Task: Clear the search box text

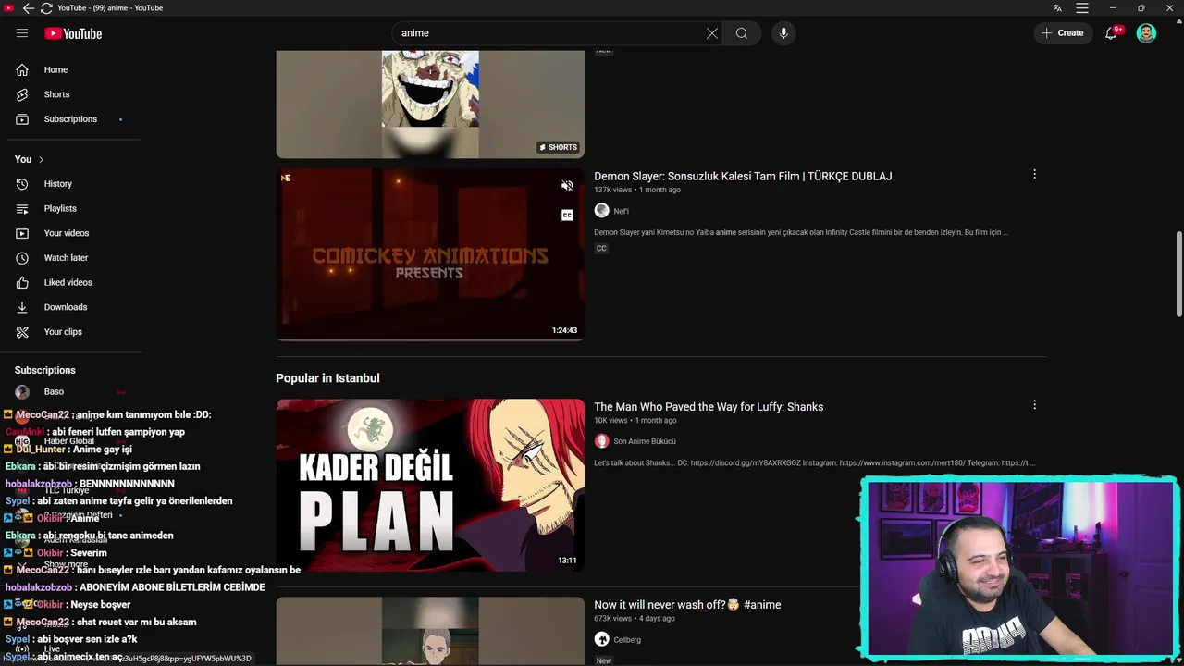Action: pyautogui.click(x=712, y=33)
